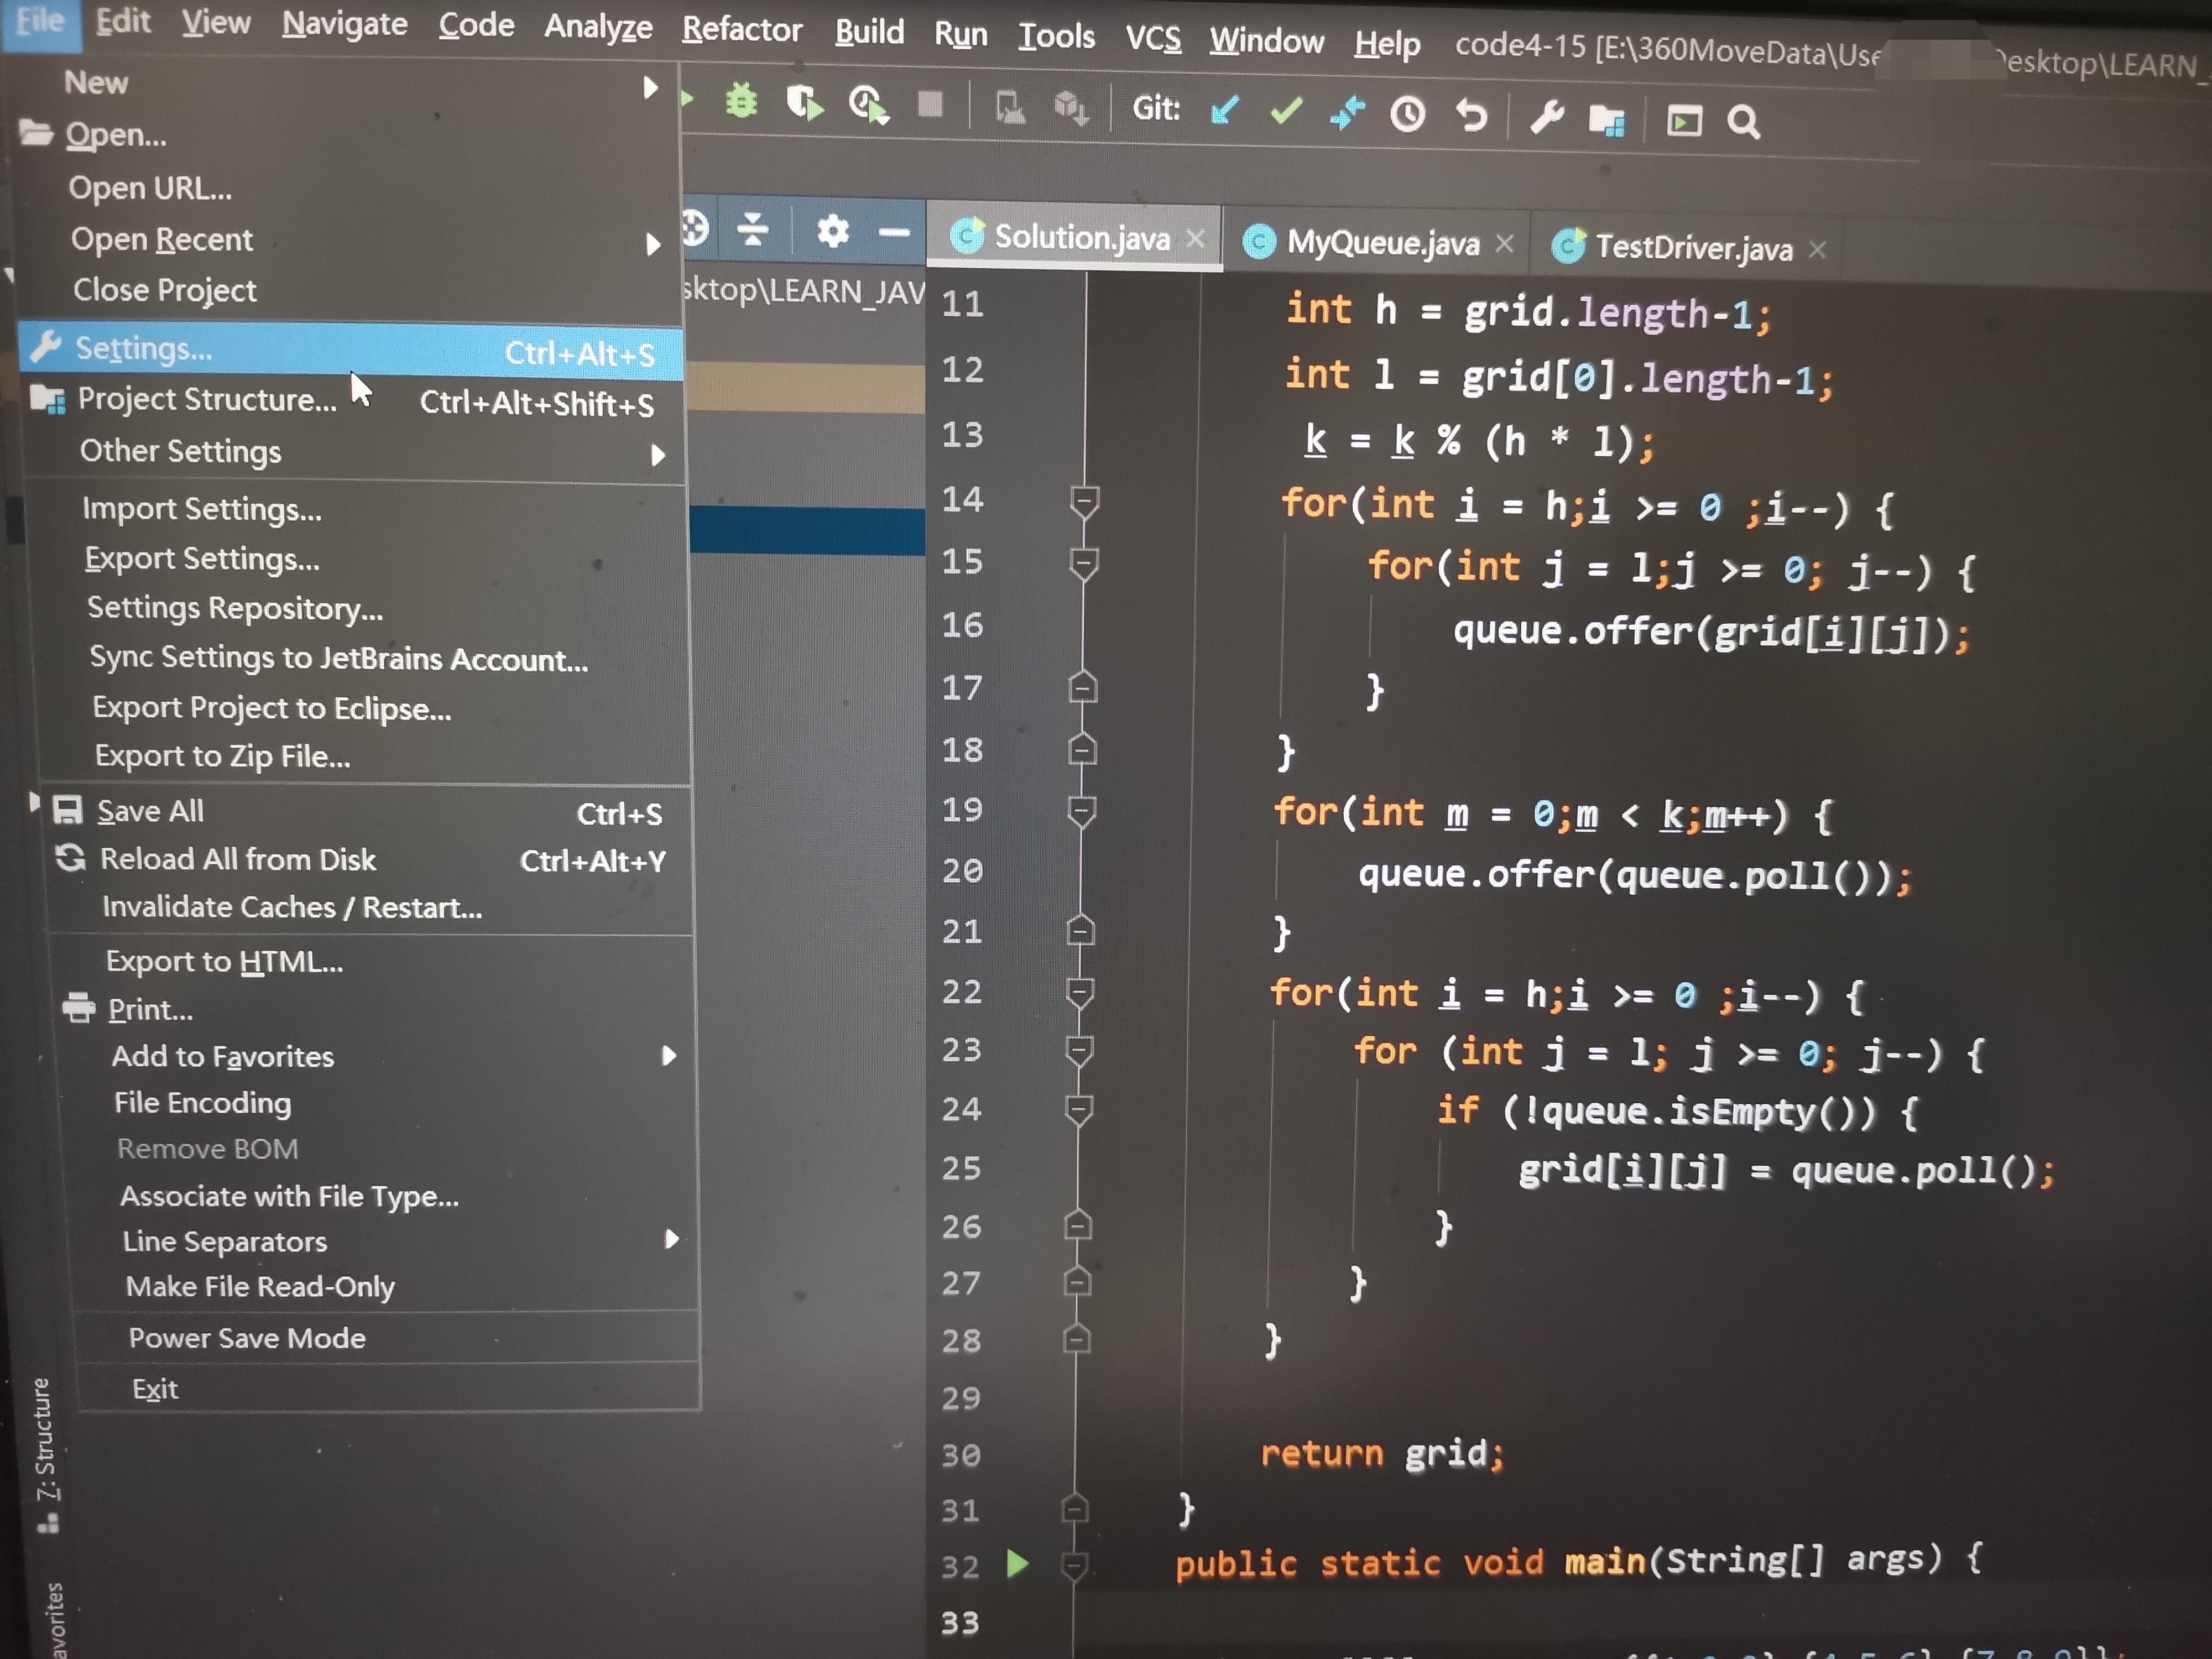The height and width of the screenshot is (1659, 2212).
Task: Click the Debug bug icon
Action: point(741,101)
